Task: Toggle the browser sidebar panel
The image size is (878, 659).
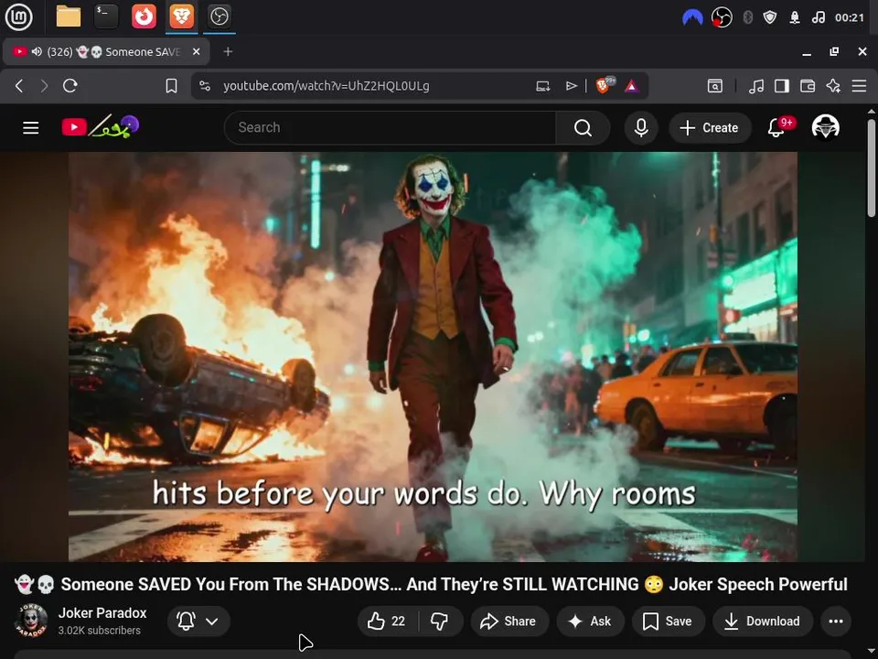Action: (x=782, y=86)
